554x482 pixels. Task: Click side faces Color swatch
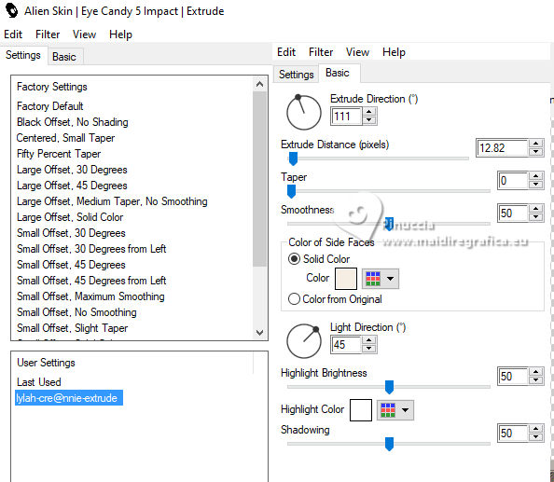346,278
